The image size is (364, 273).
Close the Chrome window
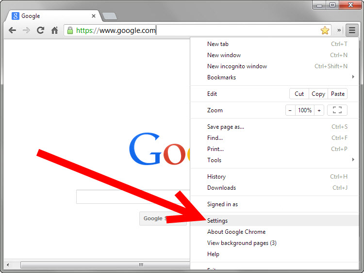coord(350,5)
